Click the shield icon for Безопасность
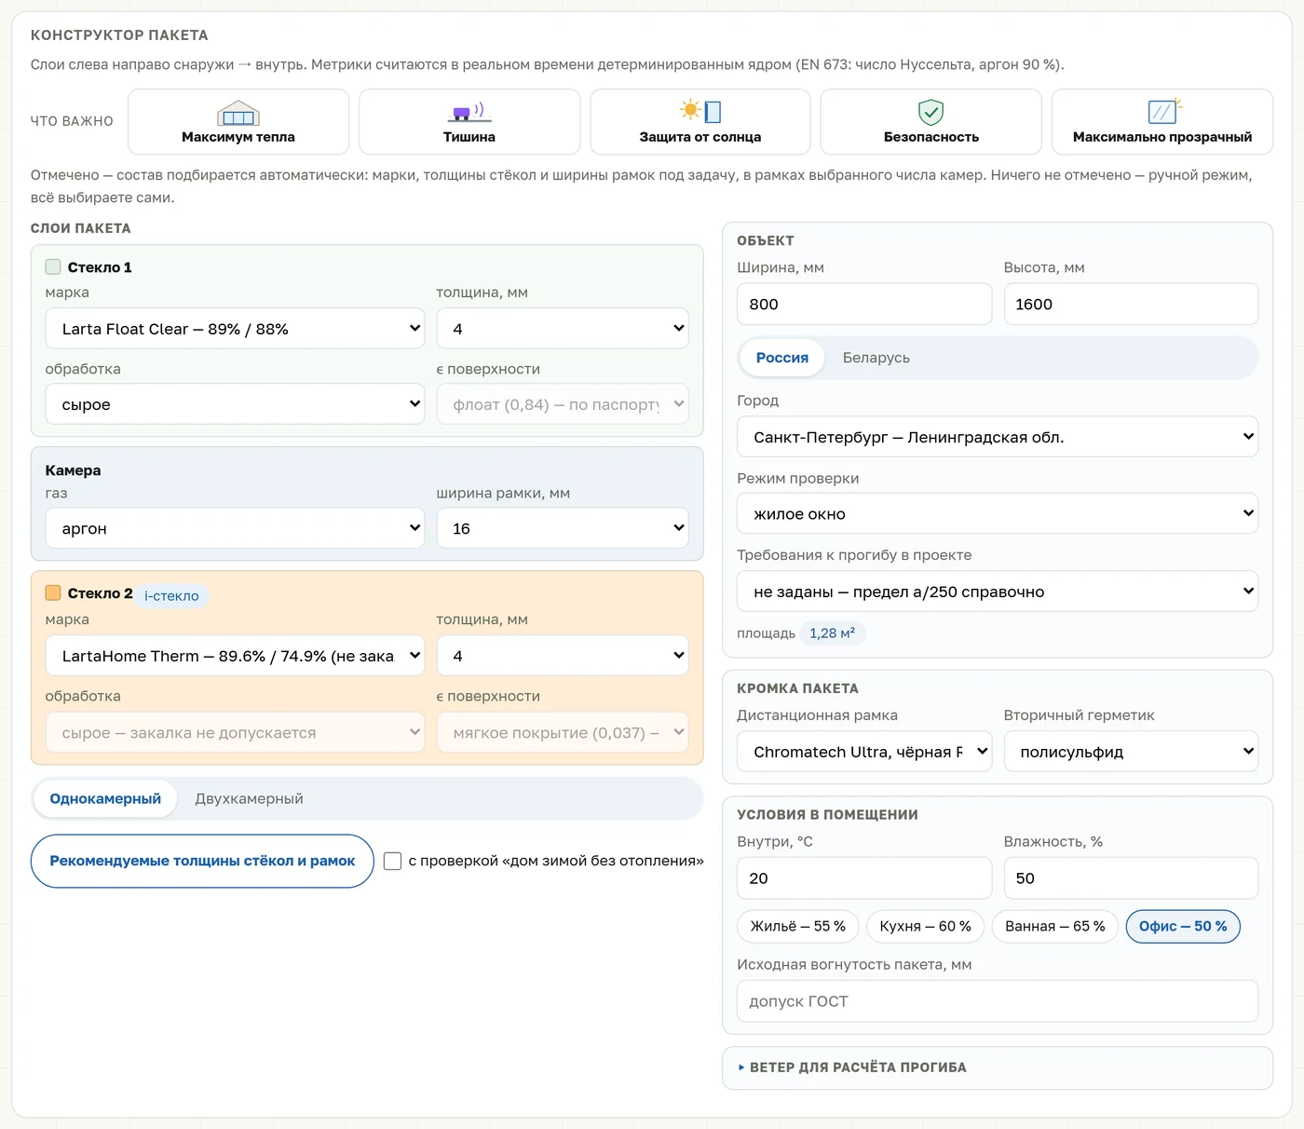 (931, 113)
